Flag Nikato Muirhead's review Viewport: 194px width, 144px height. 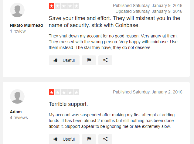[x=89, y=60]
